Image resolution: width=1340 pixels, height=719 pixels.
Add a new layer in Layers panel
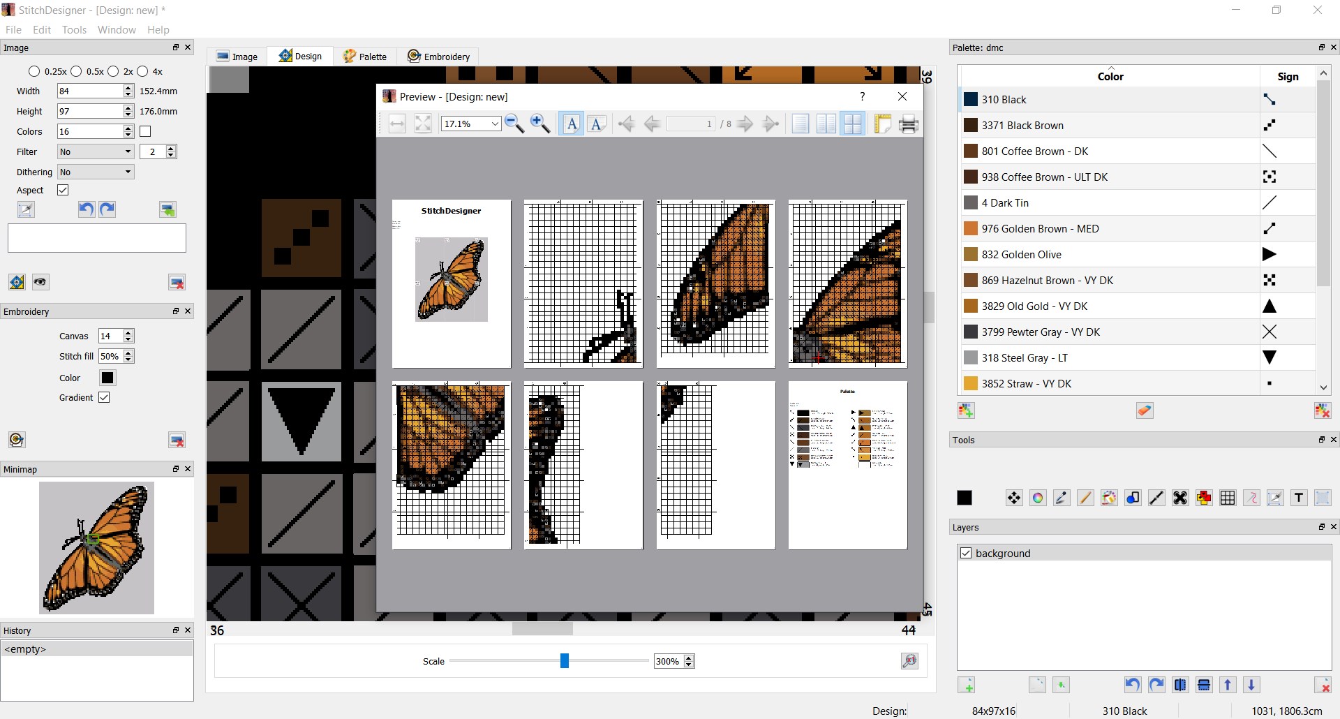pyautogui.click(x=967, y=685)
